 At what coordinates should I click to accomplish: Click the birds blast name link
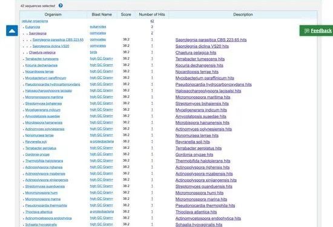pos(93,52)
